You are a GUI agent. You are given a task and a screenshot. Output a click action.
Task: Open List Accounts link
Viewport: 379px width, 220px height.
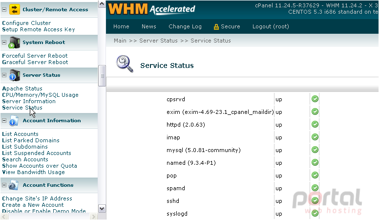[x=20, y=134]
